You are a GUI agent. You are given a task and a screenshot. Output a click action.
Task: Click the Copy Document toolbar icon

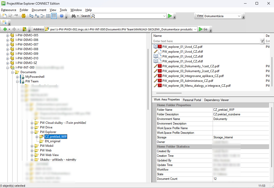31,16
